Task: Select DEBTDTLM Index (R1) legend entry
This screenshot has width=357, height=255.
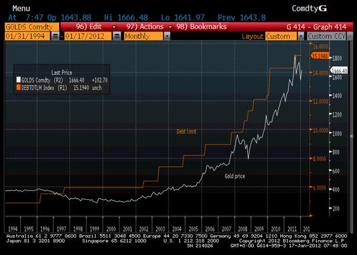Action: (59, 88)
